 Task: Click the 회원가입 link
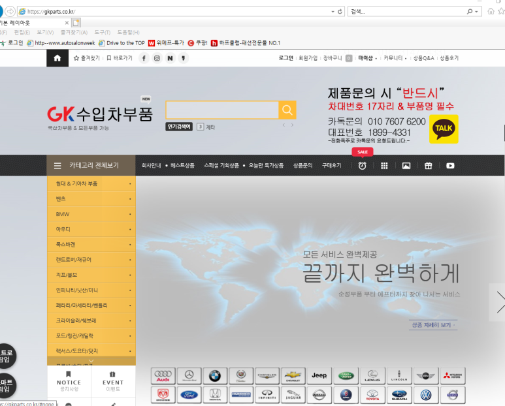pyautogui.click(x=308, y=58)
